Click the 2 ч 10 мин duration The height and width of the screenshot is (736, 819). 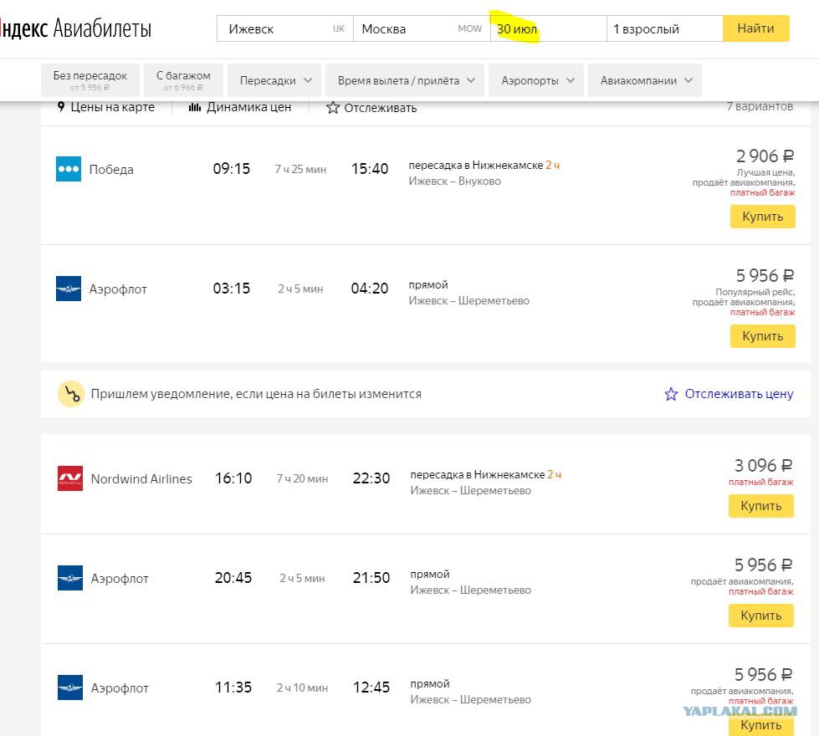pos(303,688)
